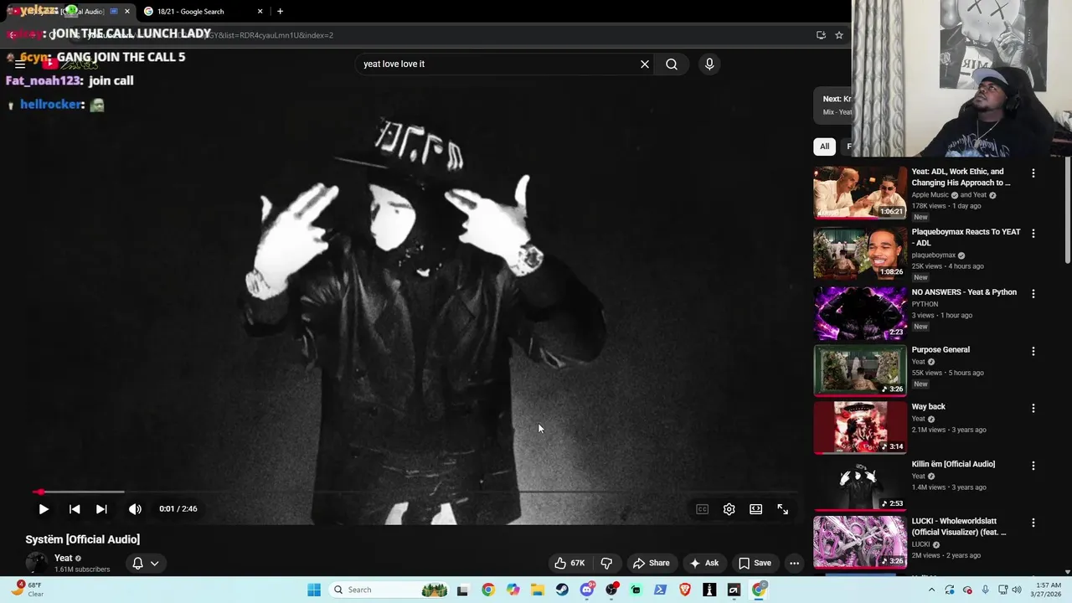Open clock and date 1:57 AM
This screenshot has width=1072, height=603.
[1048, 590]
